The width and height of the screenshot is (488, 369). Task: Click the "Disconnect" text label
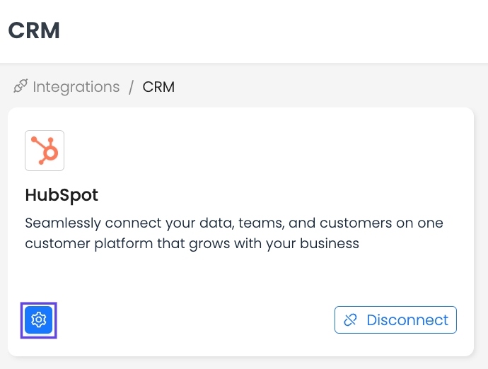point(407,320)
